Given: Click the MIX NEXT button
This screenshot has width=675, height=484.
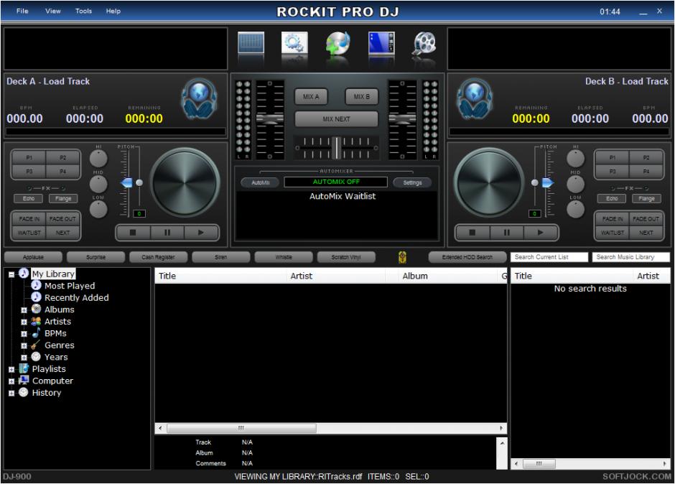Looking at the screenshot, I should (x=336, y=119).
